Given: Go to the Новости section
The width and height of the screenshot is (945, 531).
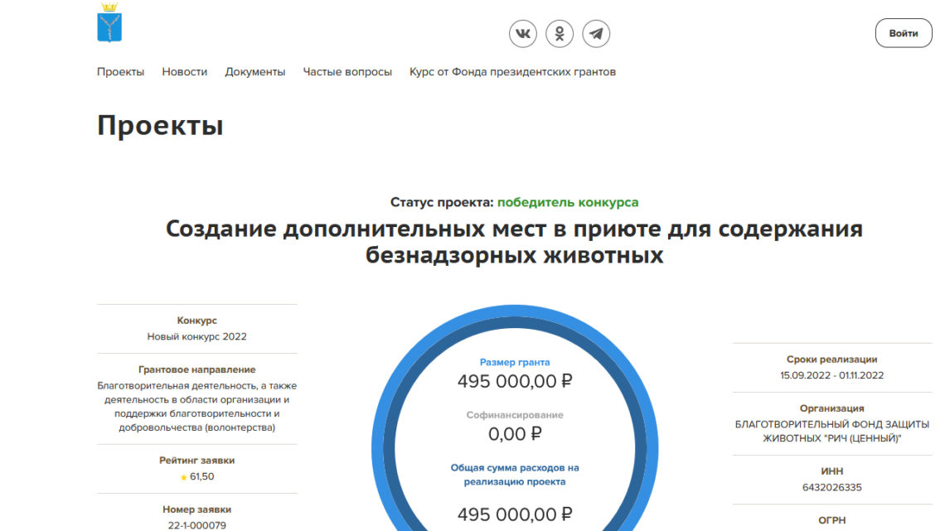Looking at the screenshot, I should click(184, 71).
